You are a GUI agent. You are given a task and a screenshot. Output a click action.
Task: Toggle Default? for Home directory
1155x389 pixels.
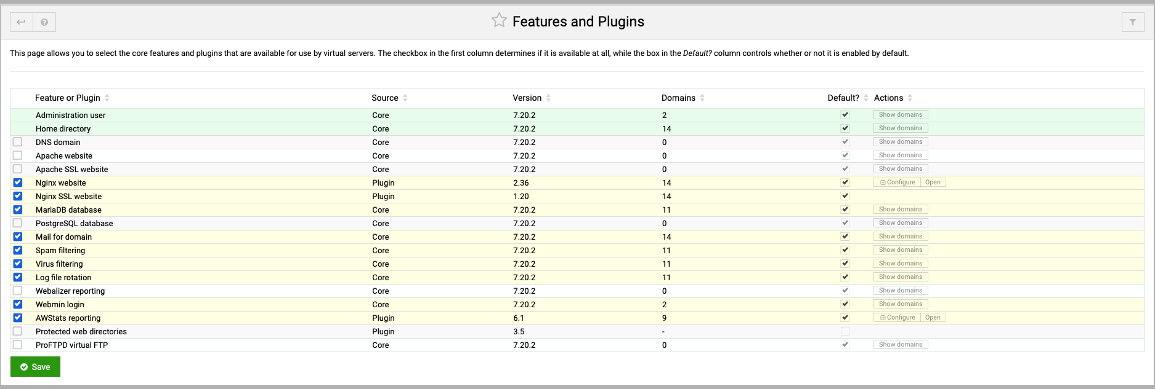tap(845, 128)
